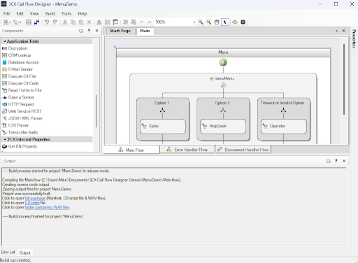Viewport: 358px width, 263px height.
Task: Select the pointer arrow tool
Action: coord(225,22)
